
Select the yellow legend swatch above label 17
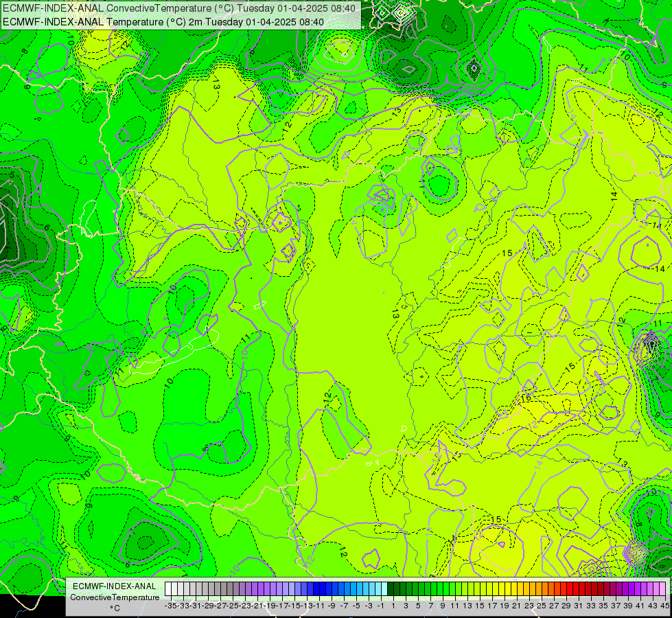click(x=489, y=589)
